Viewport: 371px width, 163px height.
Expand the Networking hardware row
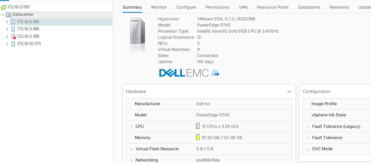click(x=132, y=160)
